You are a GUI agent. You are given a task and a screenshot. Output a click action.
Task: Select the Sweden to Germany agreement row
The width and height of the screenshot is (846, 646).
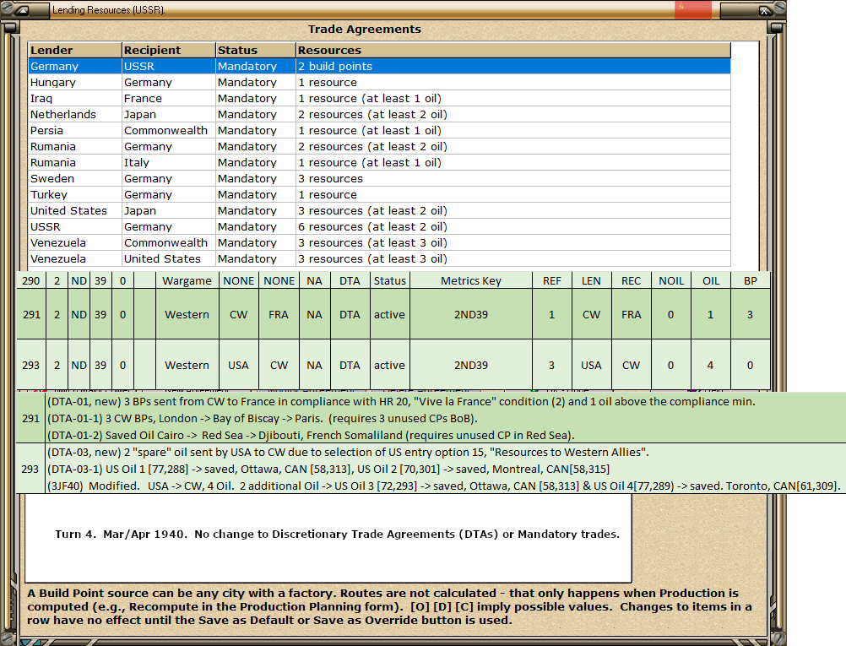(379, 179)
